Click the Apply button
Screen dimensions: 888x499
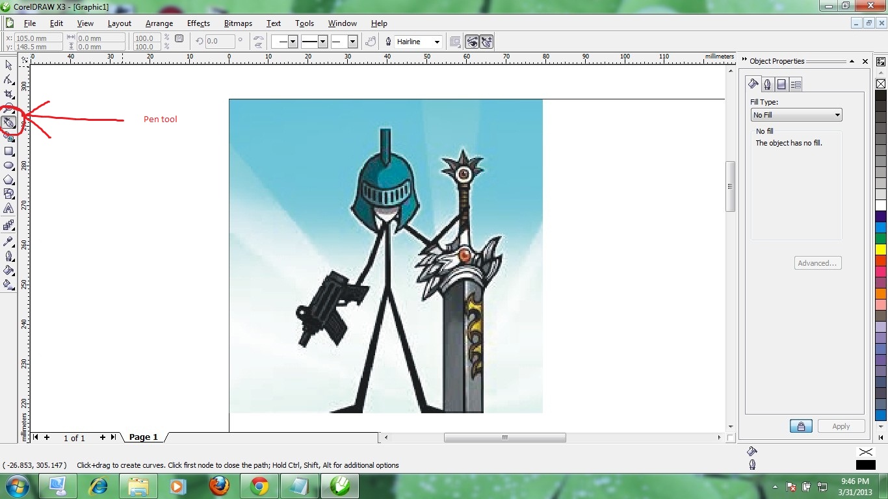[x=841, y=426]
